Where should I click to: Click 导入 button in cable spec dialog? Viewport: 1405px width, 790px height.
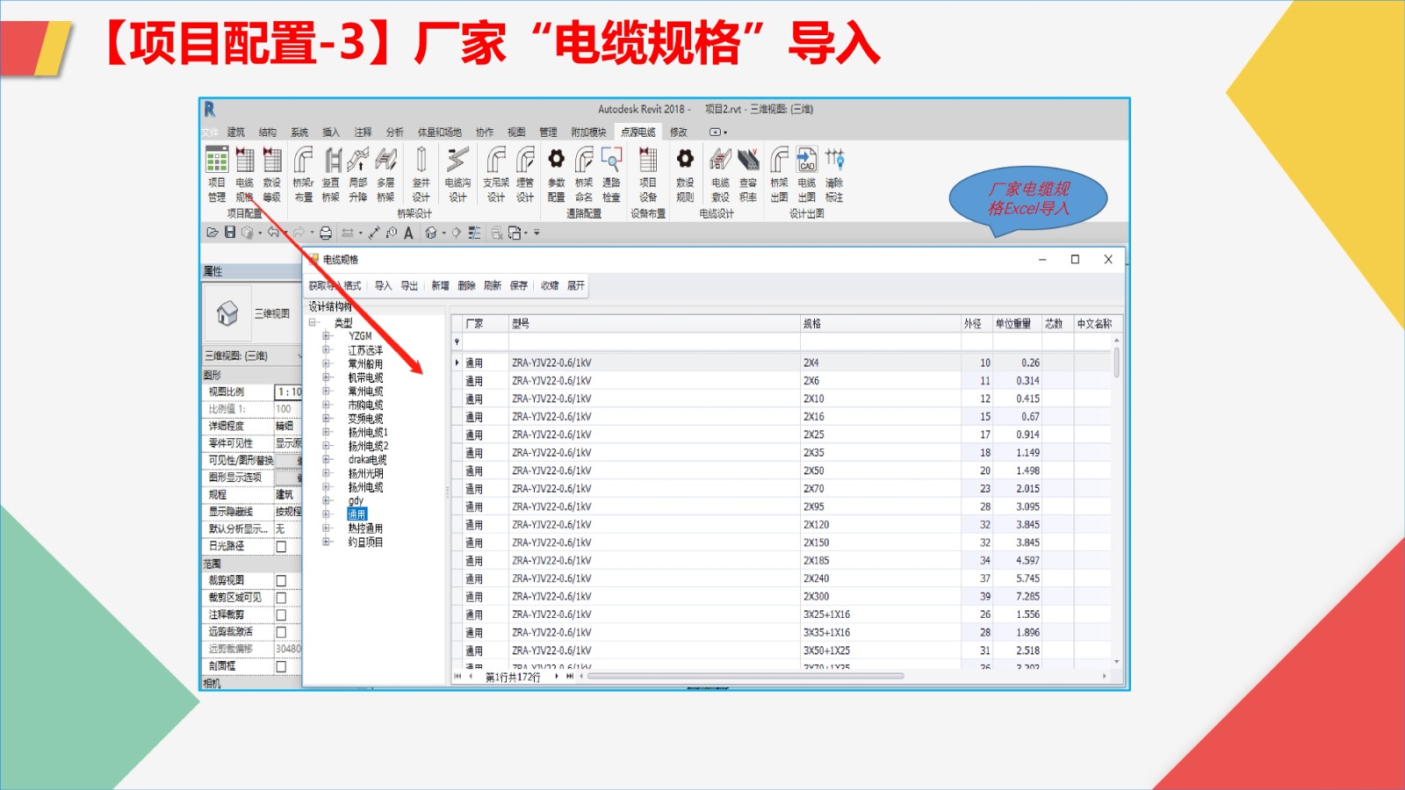coord(383,286)
